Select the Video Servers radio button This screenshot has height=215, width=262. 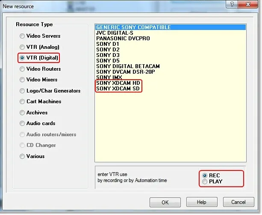[x=22, y=36]
